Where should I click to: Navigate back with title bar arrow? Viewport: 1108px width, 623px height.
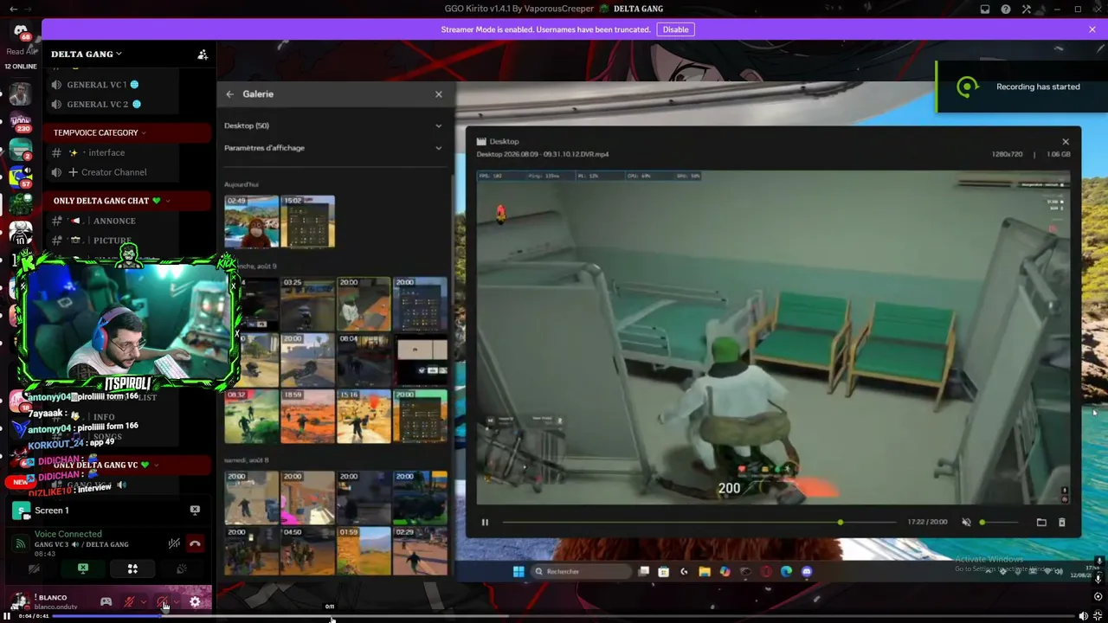pyautogui.click(x=13, y=9)
